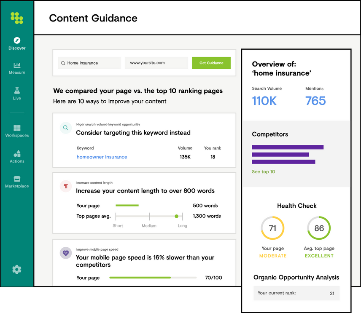Click the Content Guidance page title
The width and height of the screenshot is (361, 313).
[x=93, y=18]
